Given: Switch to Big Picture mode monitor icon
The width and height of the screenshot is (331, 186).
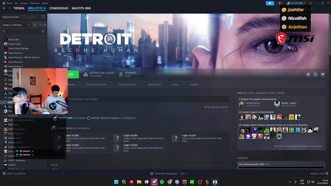Looking at the screenshot, I should point(311,3).
